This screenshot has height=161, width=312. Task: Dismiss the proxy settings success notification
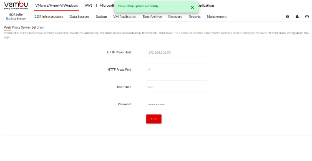point(192,7)
